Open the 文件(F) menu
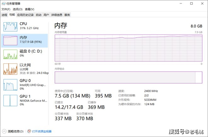The height and width of the screenshot is (137, 208). coord(6,9)
